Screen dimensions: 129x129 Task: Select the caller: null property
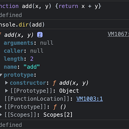click(24, 51)
